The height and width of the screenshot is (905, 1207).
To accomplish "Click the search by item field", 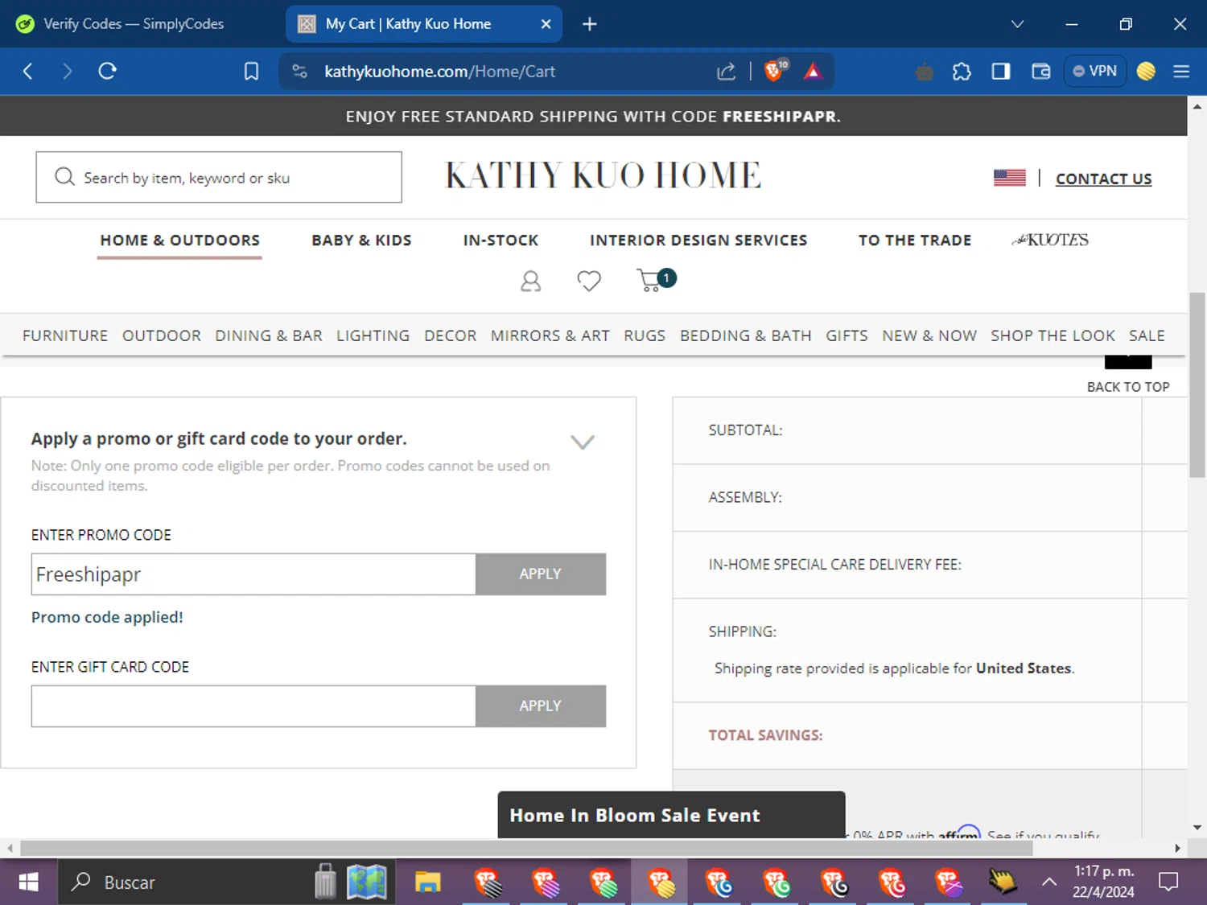I will coord(219,177).
